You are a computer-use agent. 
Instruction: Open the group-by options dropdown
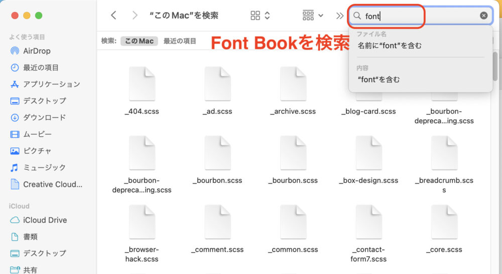pyautogui.click(x=313, y=16)
